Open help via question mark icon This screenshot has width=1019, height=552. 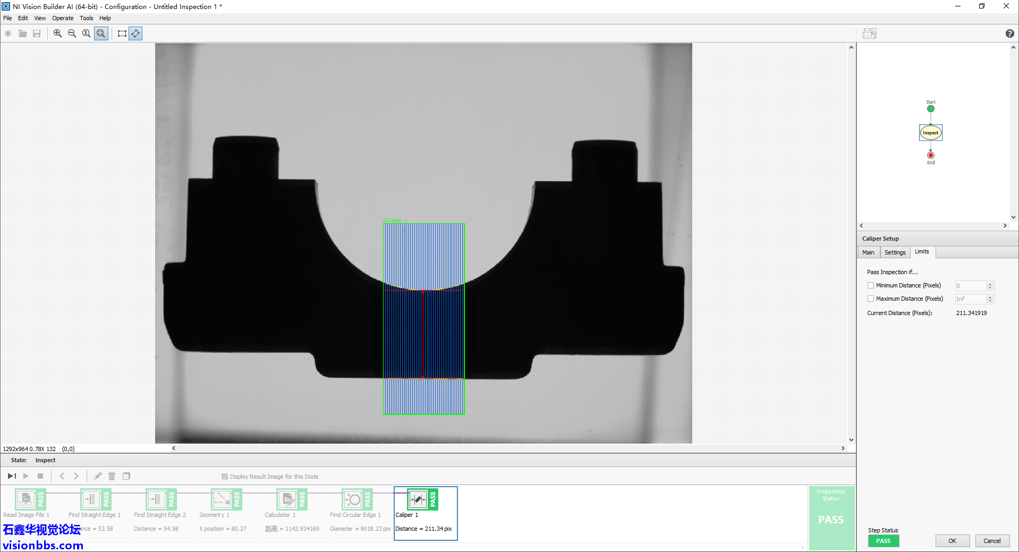[1009, 33]
